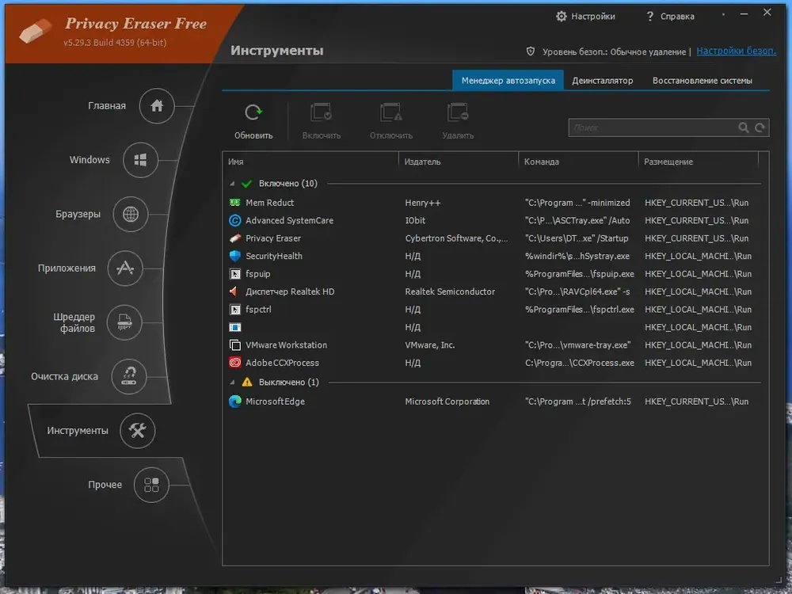
Task: Click the Отключить toolbar icon
Action: [391, 112]
